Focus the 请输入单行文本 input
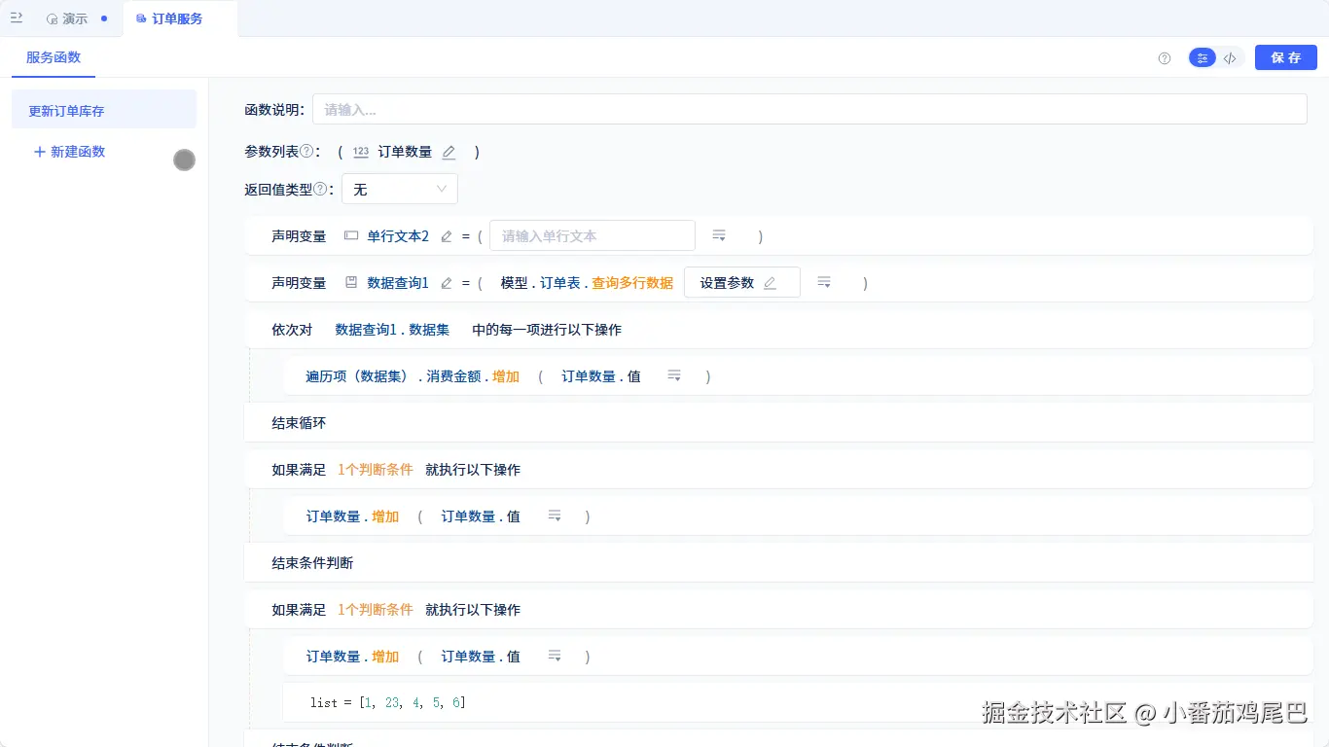The width and height of the screenshot is (1329, 747). pyautogui.click(x=593, y=235)
